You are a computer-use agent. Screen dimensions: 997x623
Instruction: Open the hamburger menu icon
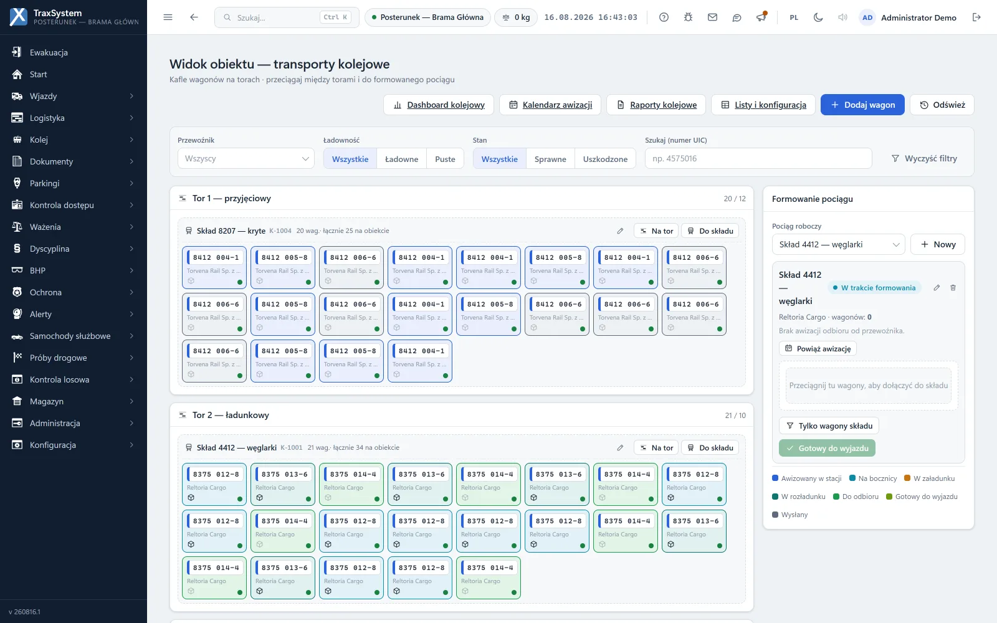168,17
